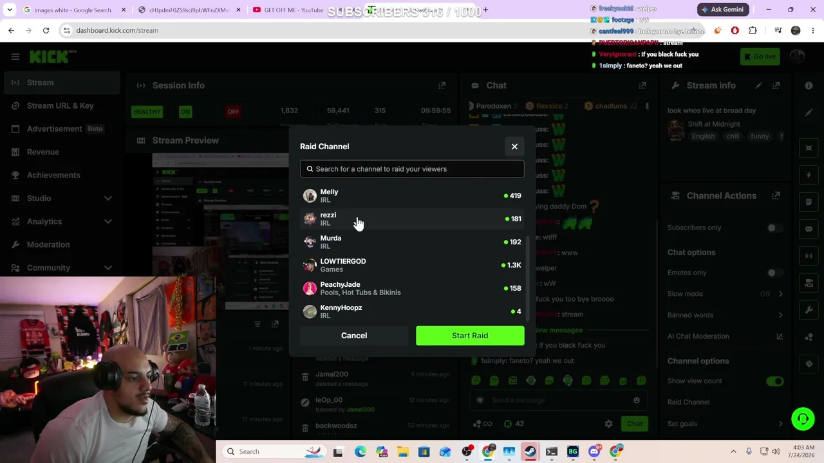The image size is (824, 463).
Task: Select rezzi channel to raid
Action: (x=412, y=219)
